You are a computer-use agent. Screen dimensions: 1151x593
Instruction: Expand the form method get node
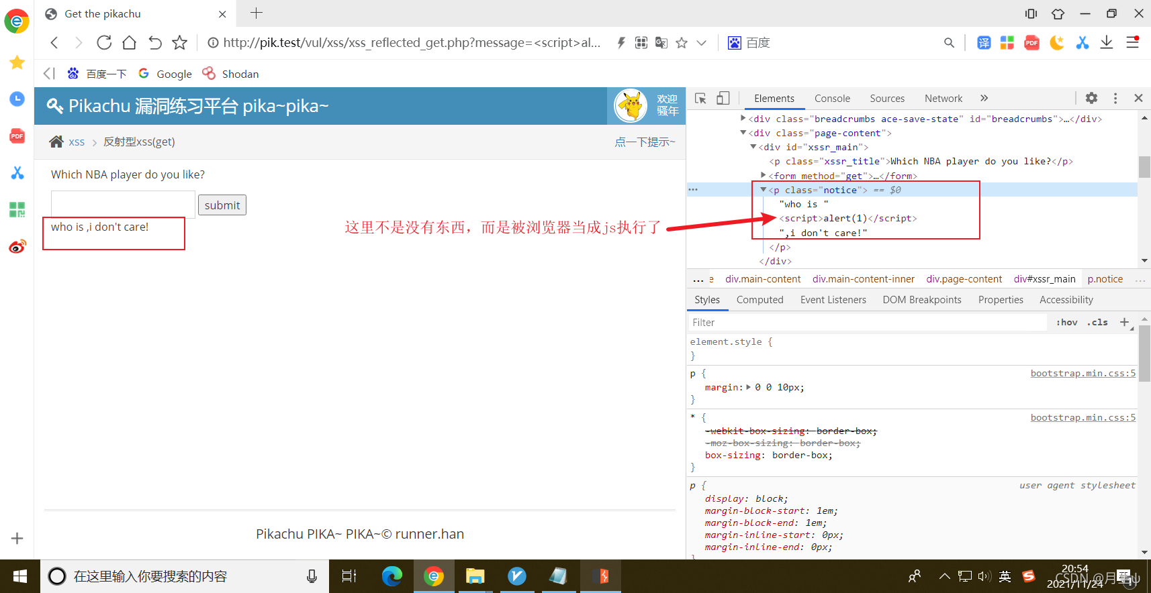click(x=764, y=175)
